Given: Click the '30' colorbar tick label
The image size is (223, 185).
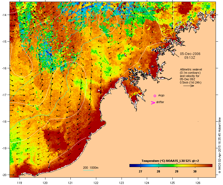Looking at the screenshot, I should 195,171.
